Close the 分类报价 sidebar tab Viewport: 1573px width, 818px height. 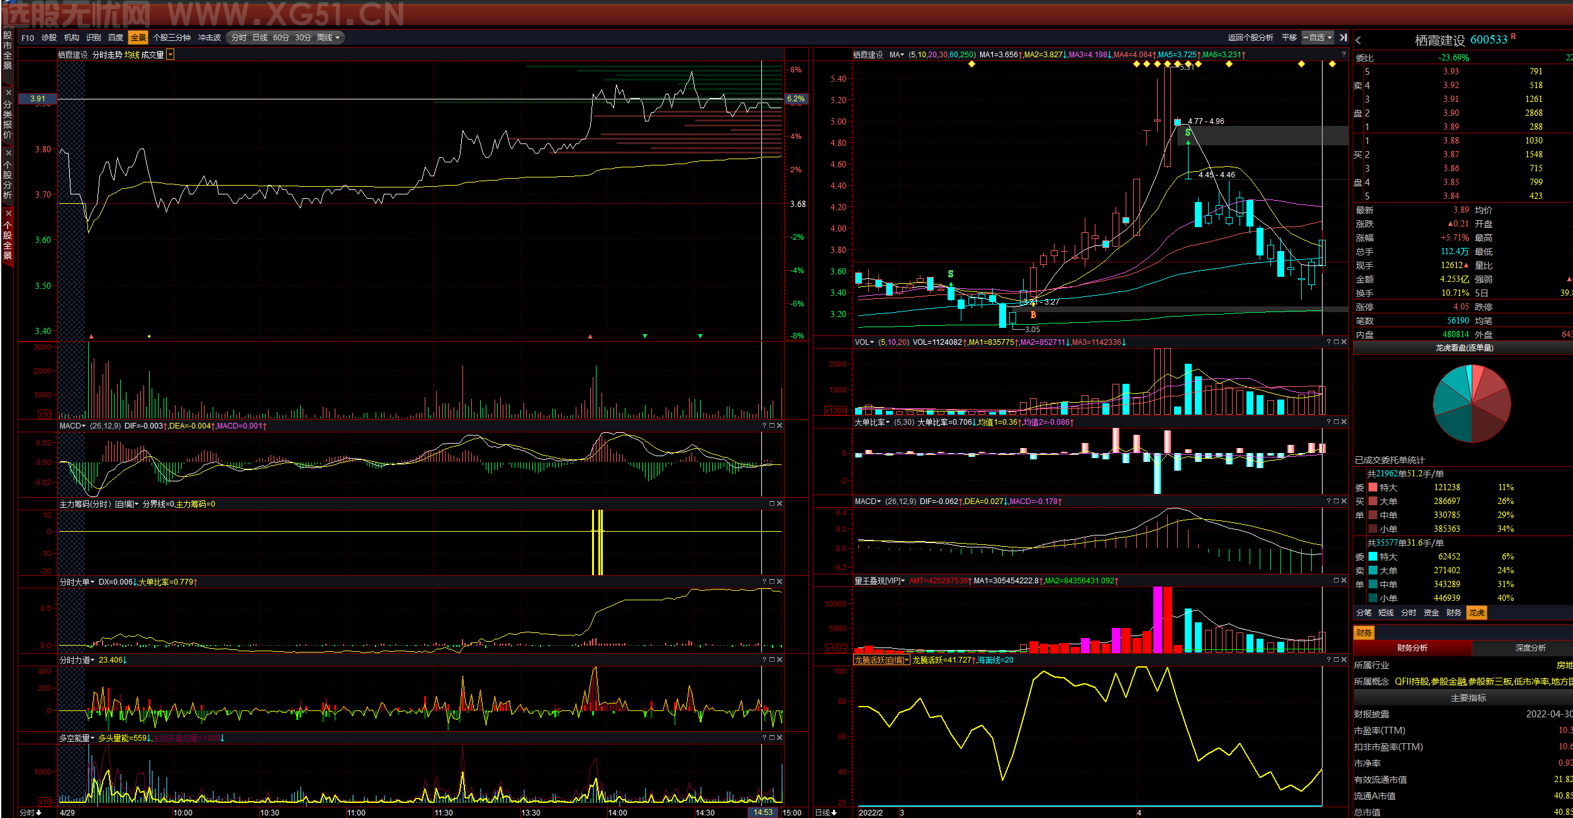click(x=8, y=92)
